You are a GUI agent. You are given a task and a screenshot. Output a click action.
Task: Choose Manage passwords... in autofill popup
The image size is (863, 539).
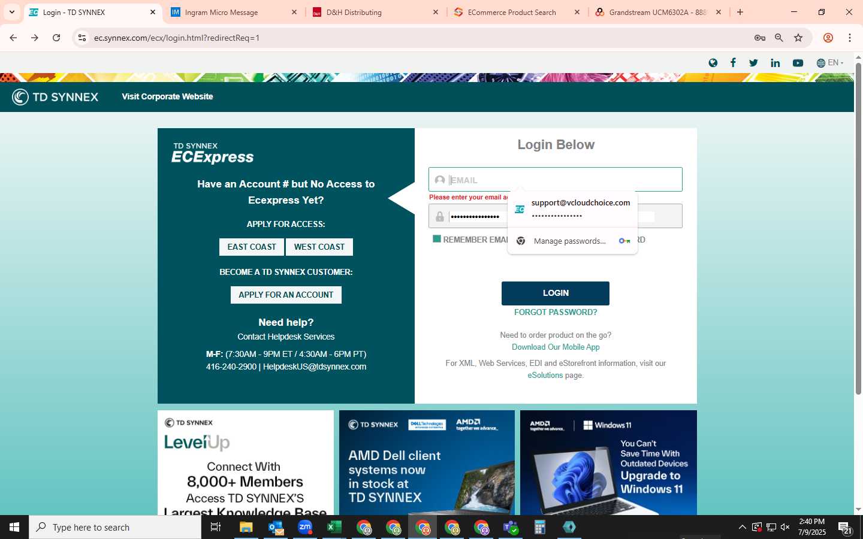point(569,241)
